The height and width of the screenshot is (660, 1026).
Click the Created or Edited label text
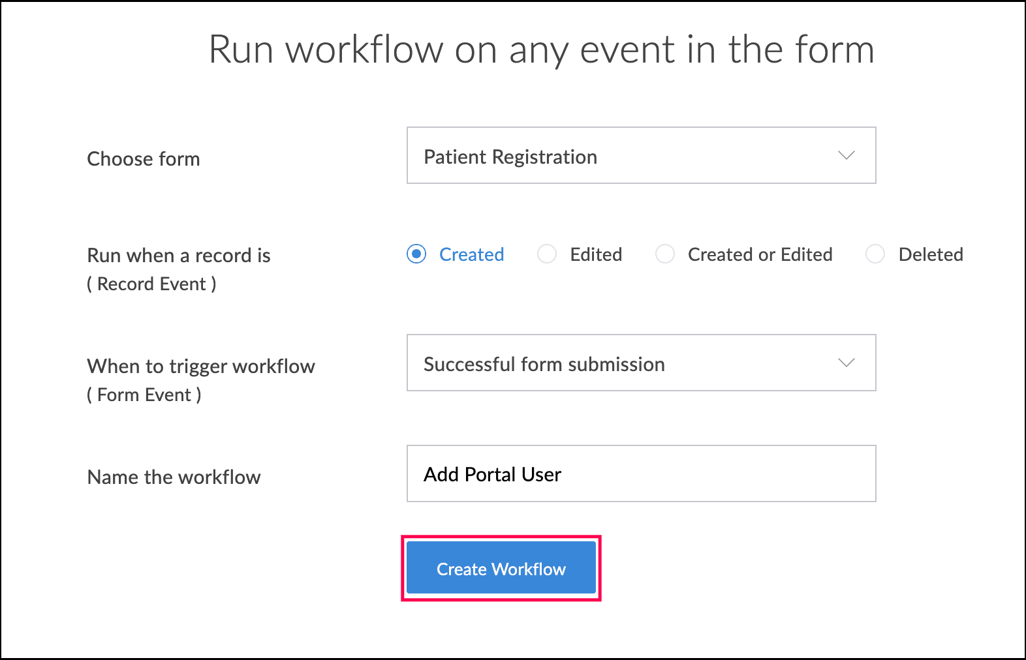coord(760,254)
